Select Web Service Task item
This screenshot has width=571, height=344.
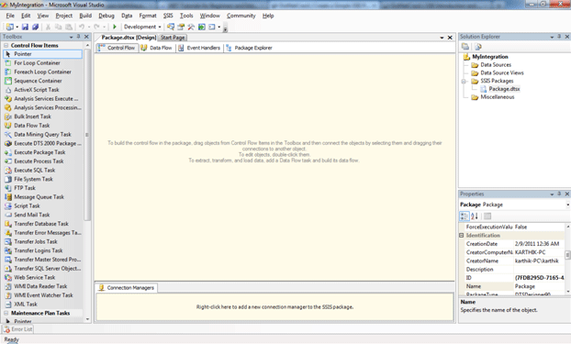(42, 277)
